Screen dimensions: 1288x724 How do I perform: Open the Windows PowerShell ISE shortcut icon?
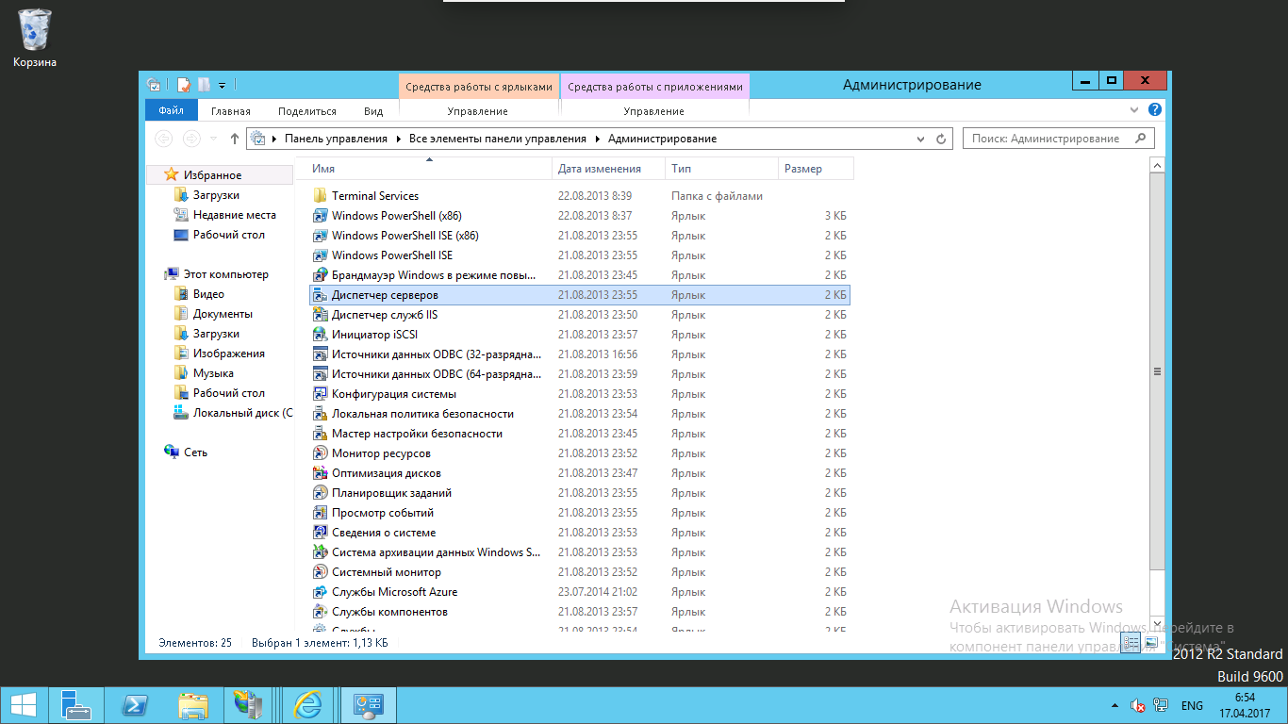pos(320,255)
